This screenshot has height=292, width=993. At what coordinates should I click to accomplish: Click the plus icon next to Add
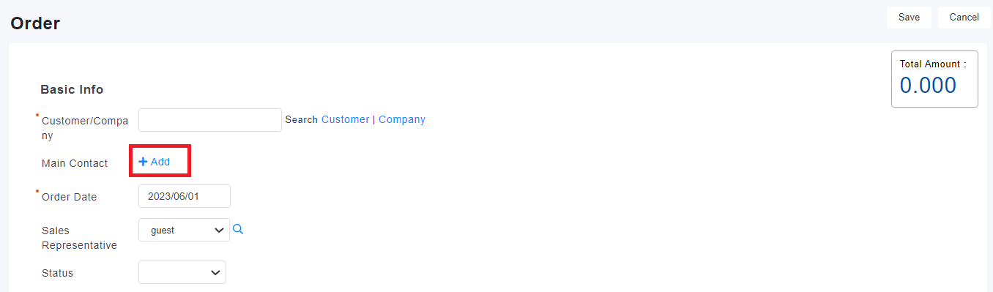(x=143, y=162)
